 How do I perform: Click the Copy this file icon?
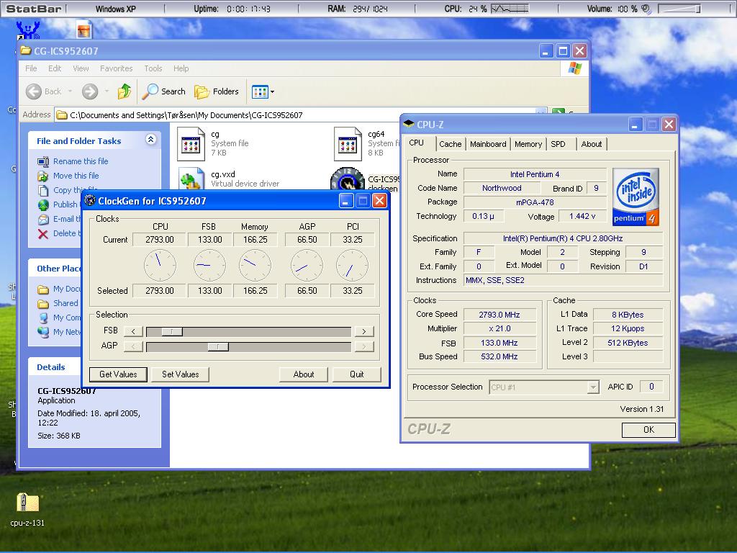coord(43,190)
